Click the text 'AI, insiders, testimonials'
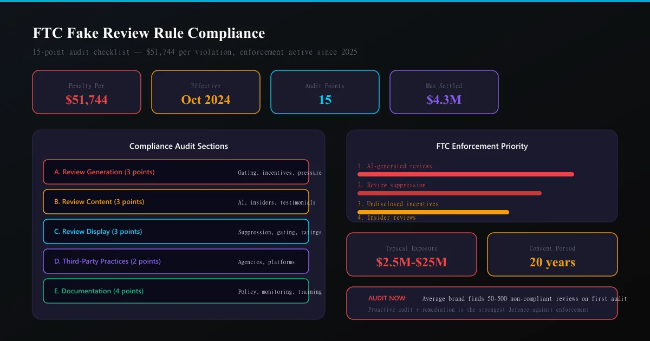Image resolution: width=650 pixels, height=341 pixels. click(x=277, y=202)
